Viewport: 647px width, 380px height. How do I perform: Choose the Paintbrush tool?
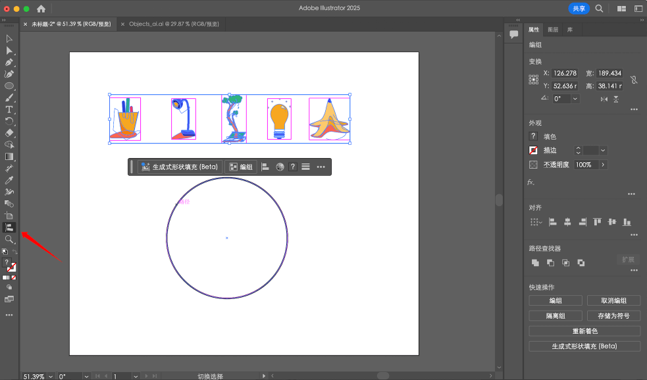click(9, 97)
